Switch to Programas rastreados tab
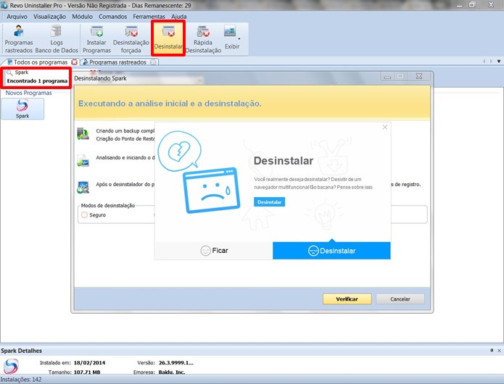 (117, 62)
